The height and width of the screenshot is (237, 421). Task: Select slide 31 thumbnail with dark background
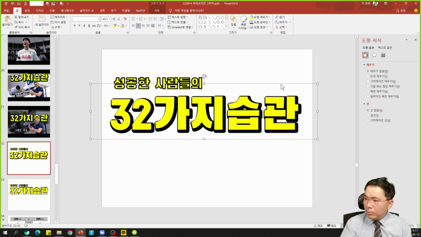pos(29,122)
